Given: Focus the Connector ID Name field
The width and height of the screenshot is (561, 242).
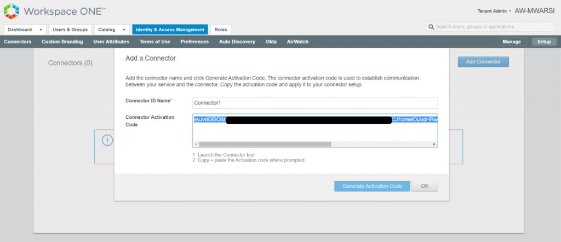Looking at the screenshot, I should [315, 103].
